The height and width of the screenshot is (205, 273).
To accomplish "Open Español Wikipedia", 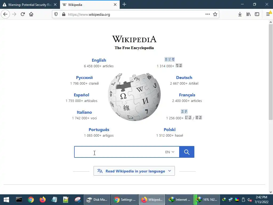I will tap(82, 95).
